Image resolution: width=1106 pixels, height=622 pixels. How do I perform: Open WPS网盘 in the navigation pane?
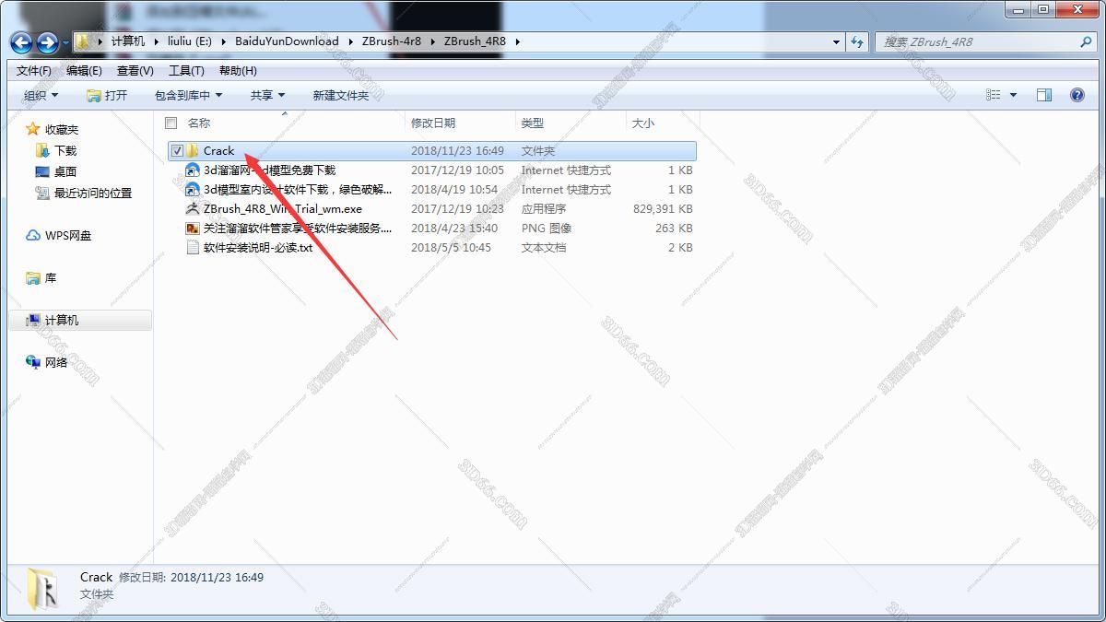[59, 235]
